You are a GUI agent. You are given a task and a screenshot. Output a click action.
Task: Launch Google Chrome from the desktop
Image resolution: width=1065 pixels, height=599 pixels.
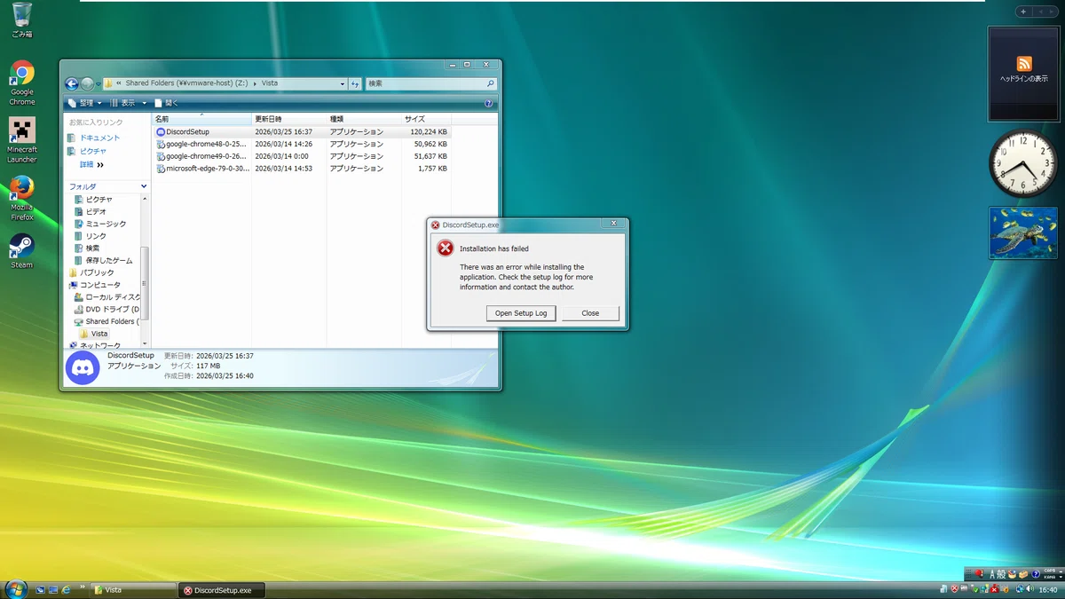click(22, 83)
